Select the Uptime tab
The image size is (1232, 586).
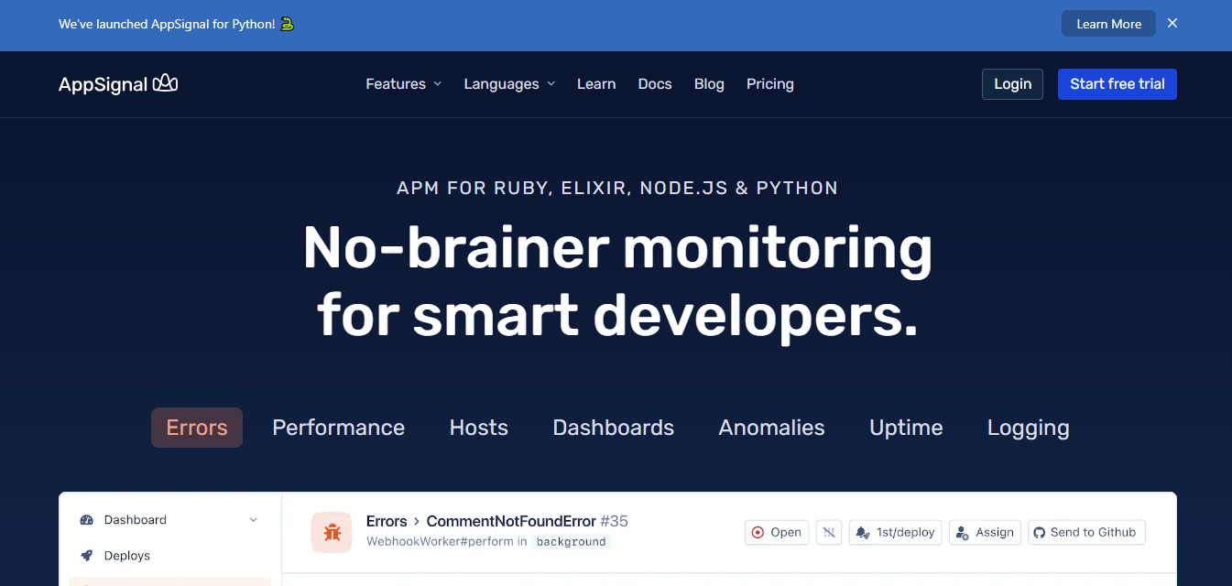906,428
